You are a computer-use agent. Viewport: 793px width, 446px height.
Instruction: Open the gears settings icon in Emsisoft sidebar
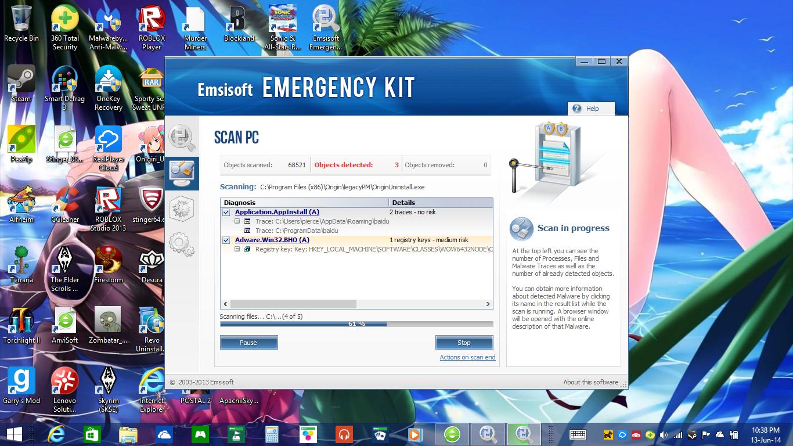(x=182, y=243)
